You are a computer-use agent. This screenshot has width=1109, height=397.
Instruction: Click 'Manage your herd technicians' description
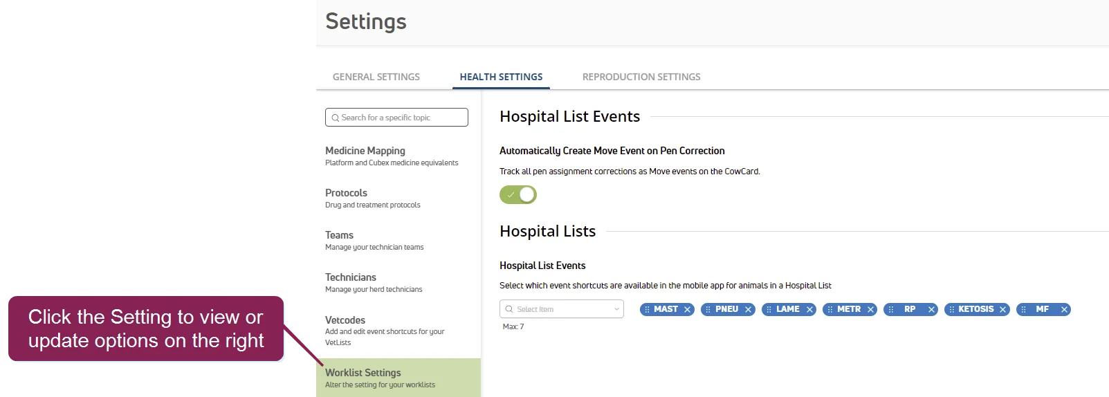(x=374, y=289)
